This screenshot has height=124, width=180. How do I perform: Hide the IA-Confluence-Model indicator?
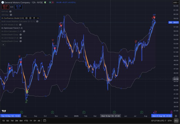pyautogui.click(x=26, y=18)
